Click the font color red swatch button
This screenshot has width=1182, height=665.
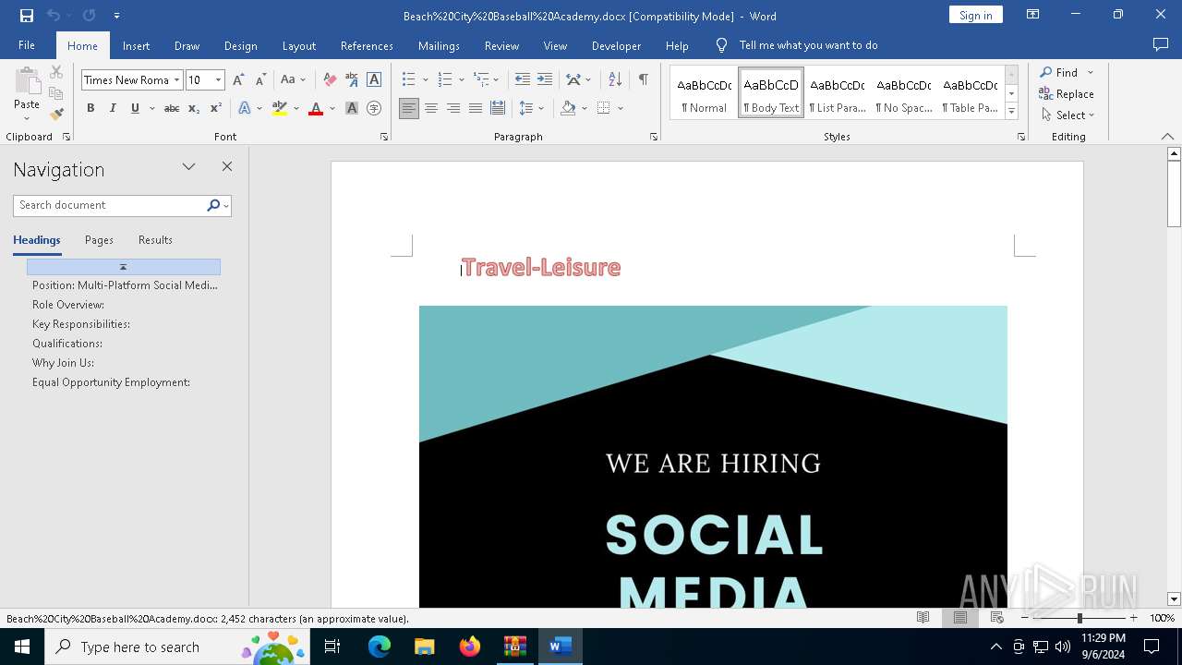coord(316,108)
